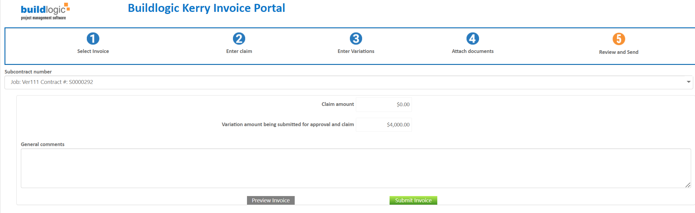Click the Variation amount being submitted label
The height and width of the screenshot is (213, 695).
point(288,124)
